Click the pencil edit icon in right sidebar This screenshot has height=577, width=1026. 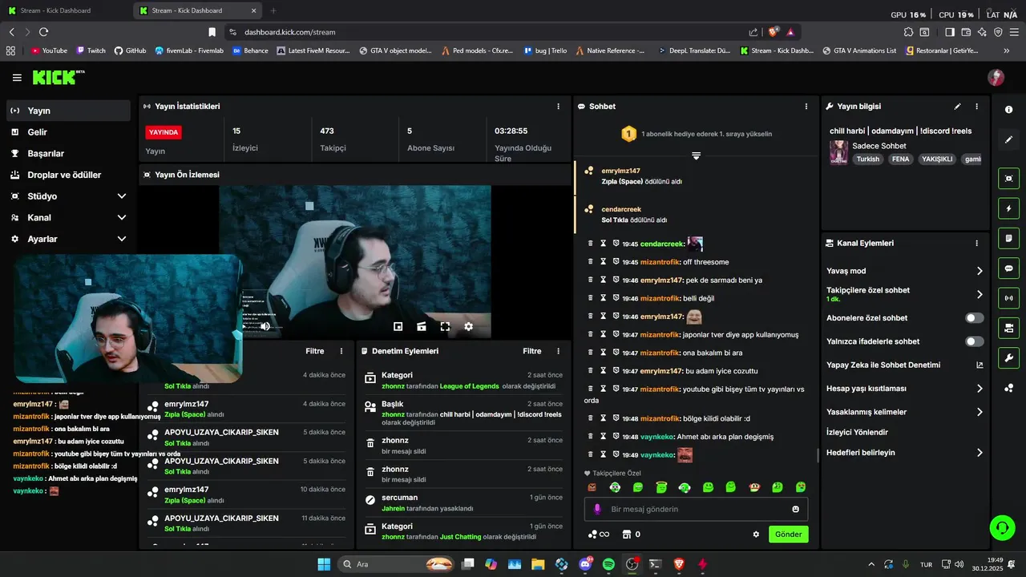coord(1008,139)
